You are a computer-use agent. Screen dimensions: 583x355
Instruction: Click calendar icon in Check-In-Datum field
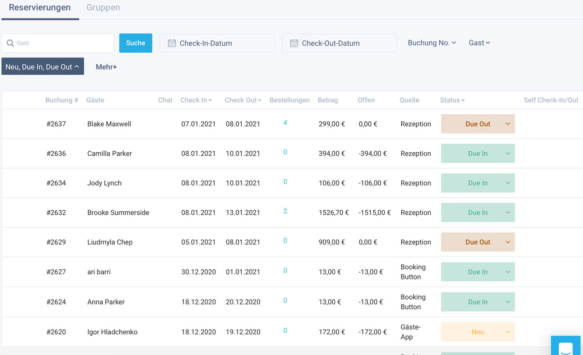pos(172,43)
